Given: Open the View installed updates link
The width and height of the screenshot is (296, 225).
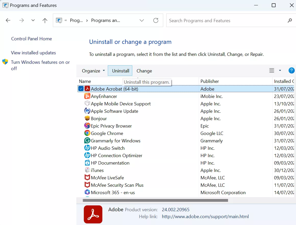Looking at the screenshot, I should [x=33, y=53].
